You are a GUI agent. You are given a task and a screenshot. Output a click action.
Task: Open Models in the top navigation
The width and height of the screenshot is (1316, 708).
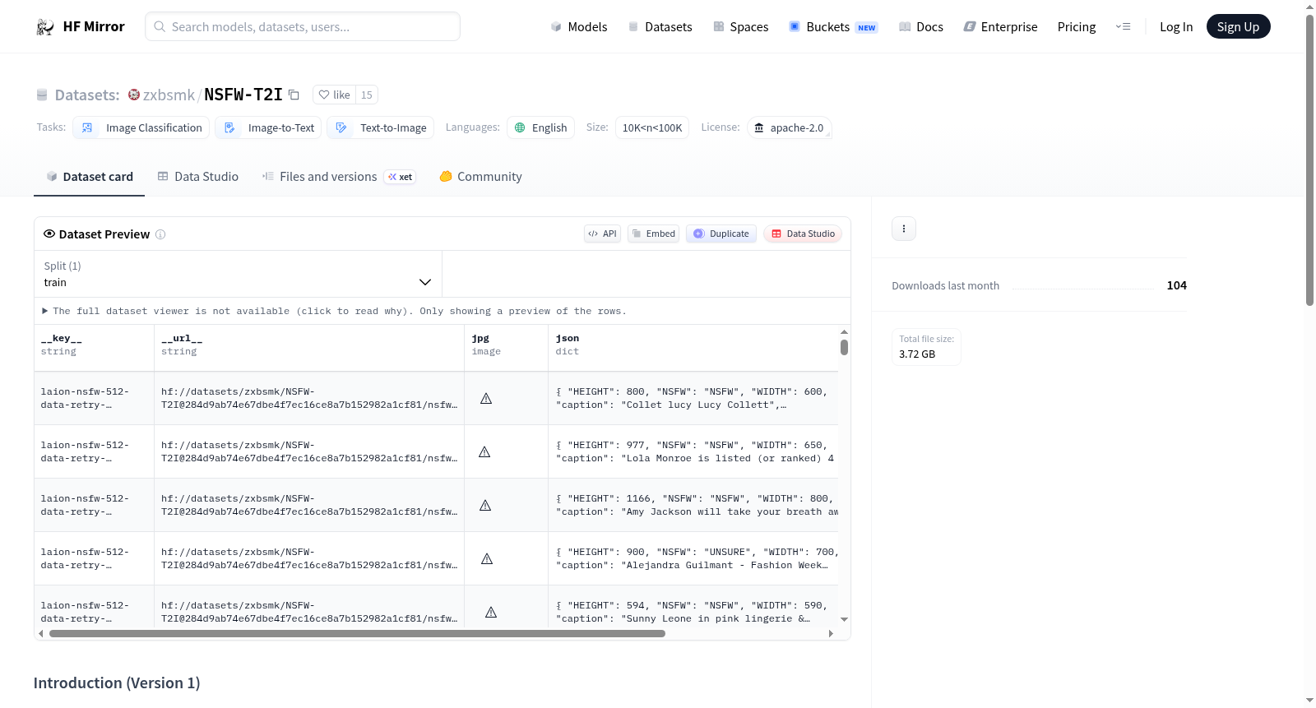coord(579,26)
